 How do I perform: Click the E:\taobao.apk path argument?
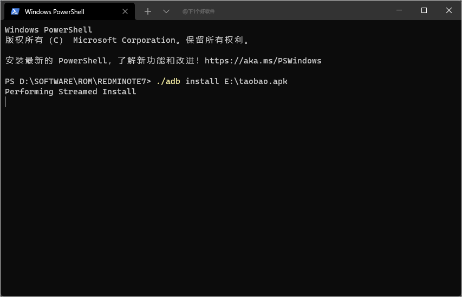256,81
